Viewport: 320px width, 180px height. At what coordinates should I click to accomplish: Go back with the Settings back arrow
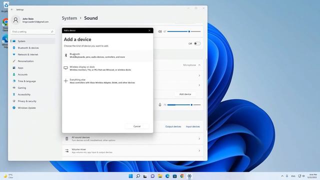point(12,9)
